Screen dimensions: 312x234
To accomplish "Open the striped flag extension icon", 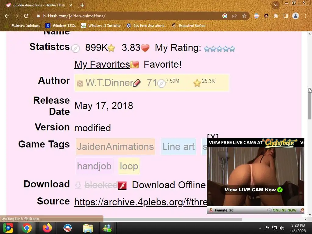I will tap(257, 16).
